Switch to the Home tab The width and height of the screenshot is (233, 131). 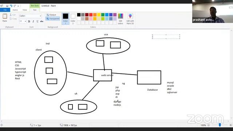coord(15,10)
